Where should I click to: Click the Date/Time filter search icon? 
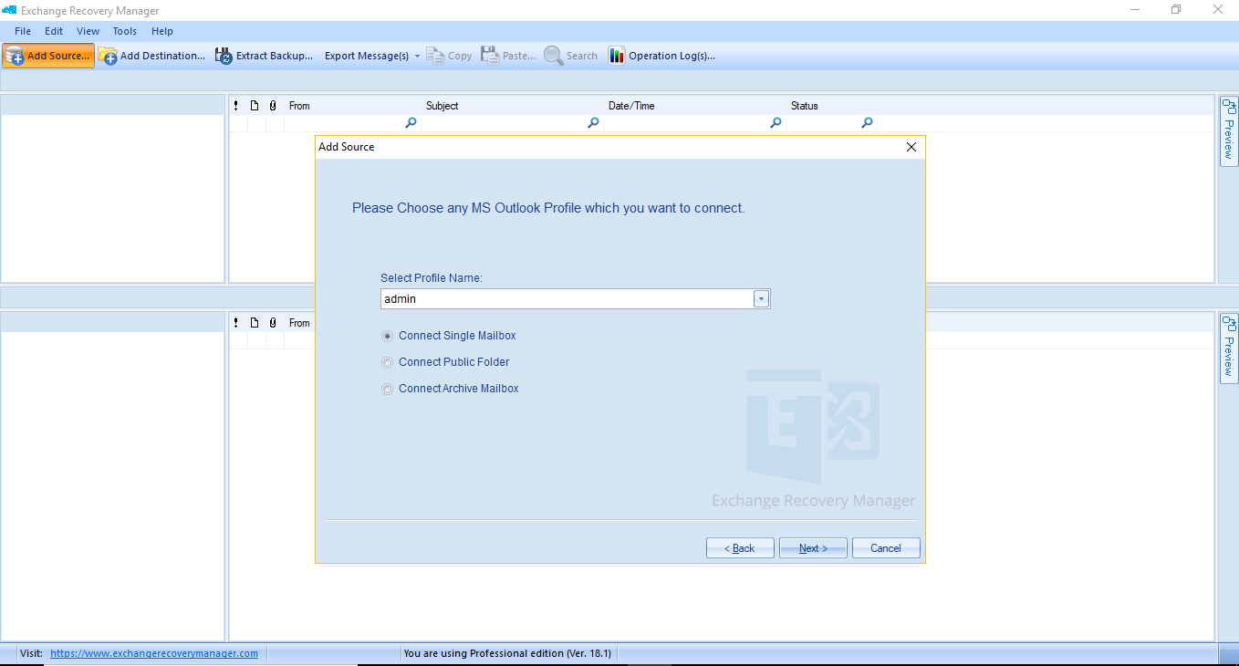point(776,123)
